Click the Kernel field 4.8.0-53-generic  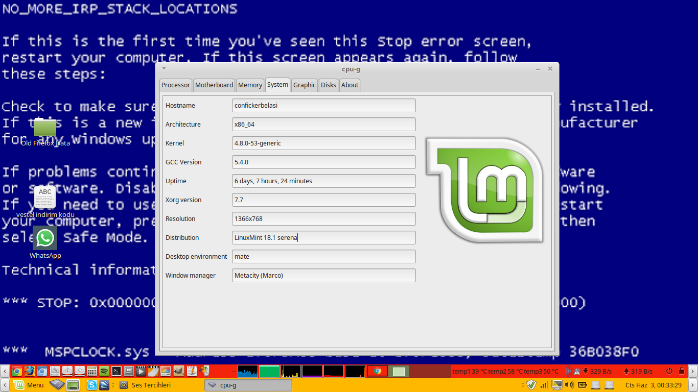pyautogui.click(x=324, y=143)
